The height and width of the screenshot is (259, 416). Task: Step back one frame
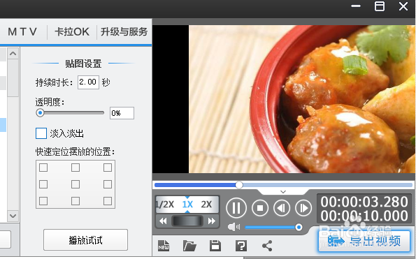(x=282, y=208)
